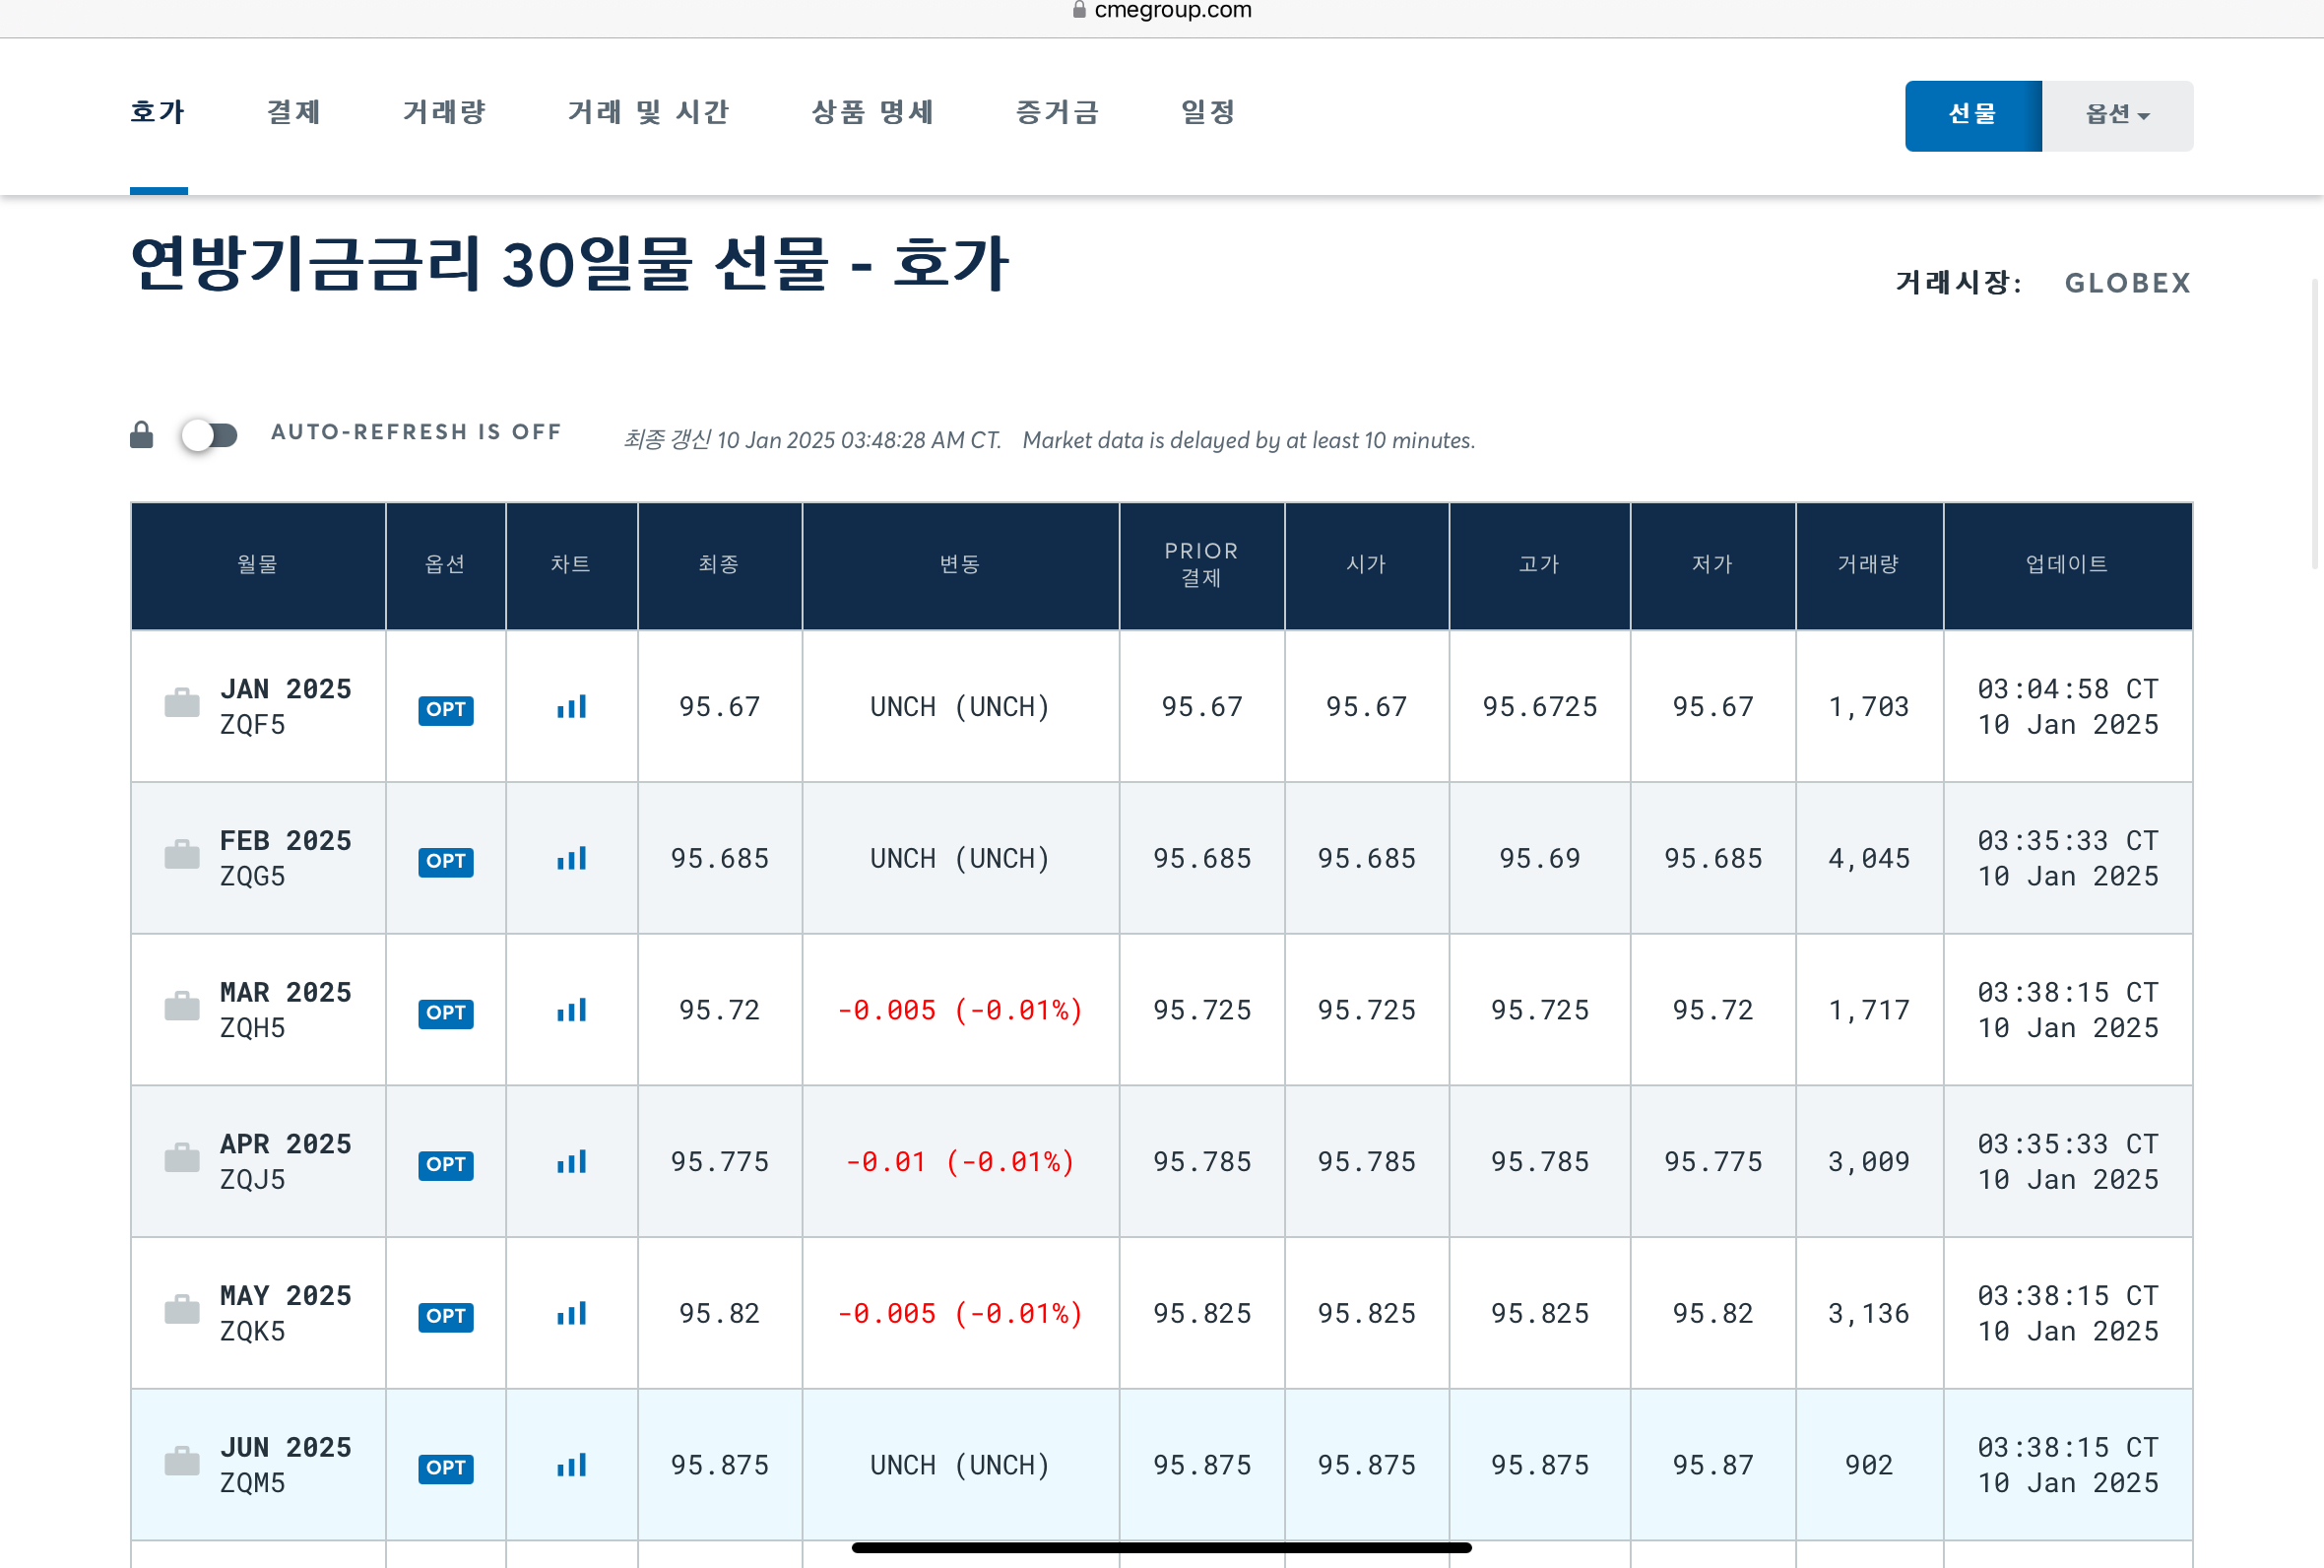Click the 일정 calendar tab
2324x1568 pixels.
pos(1208,112)
